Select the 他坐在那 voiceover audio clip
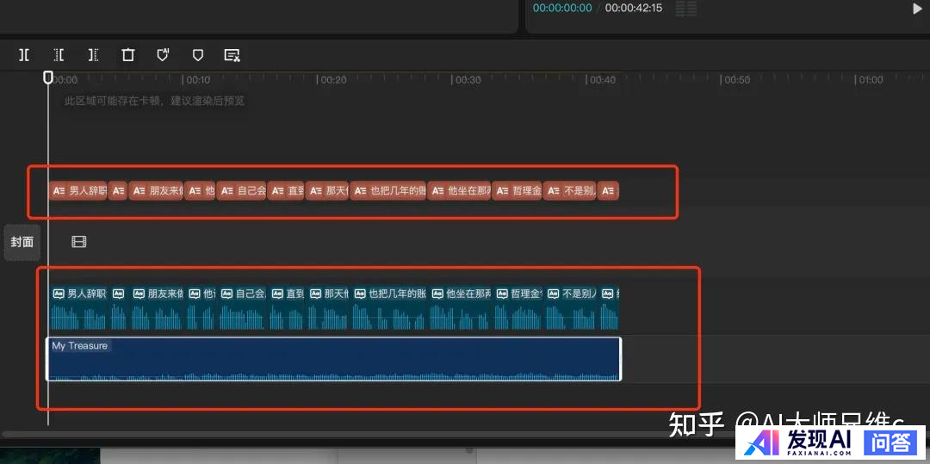 pos(461,307)
